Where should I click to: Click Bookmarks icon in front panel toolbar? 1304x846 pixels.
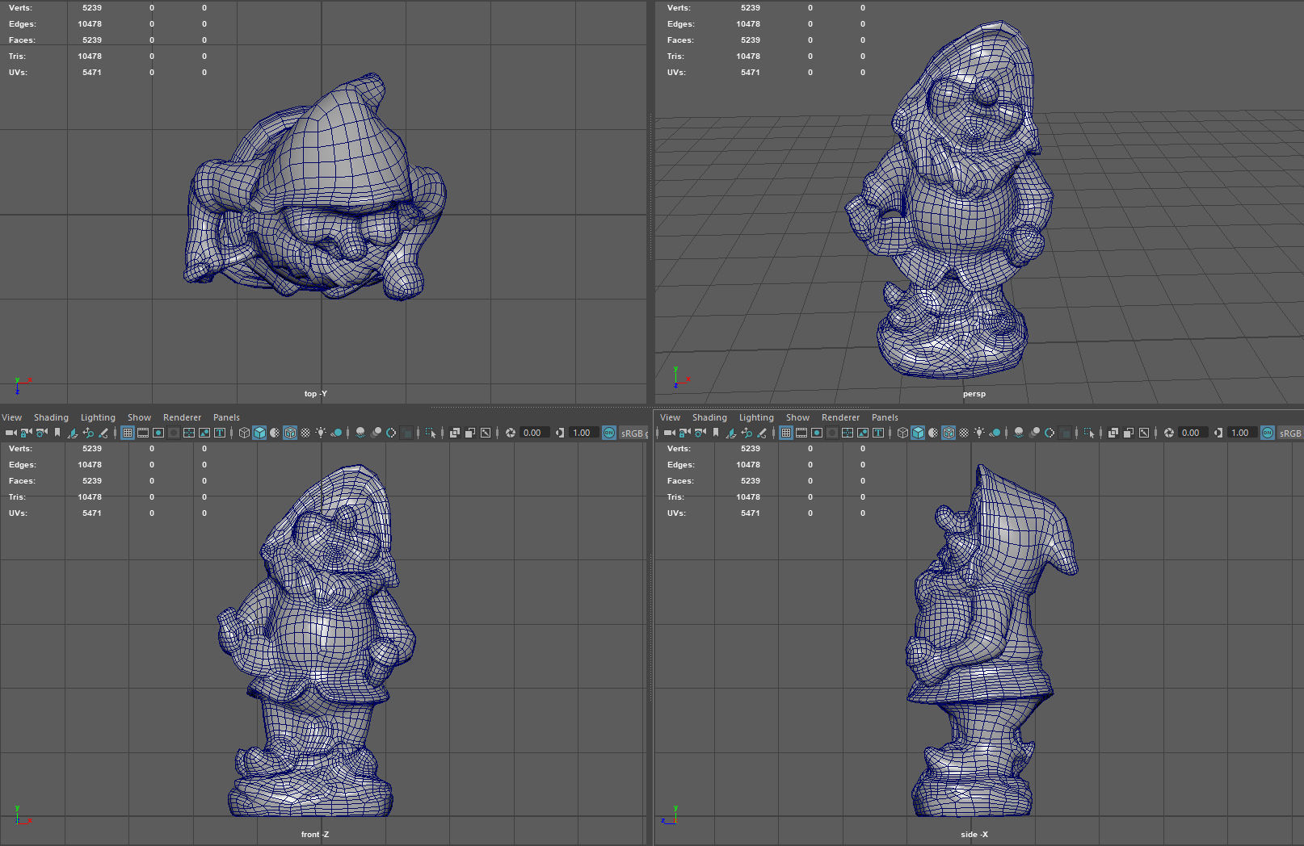click(x=57, y=433)
